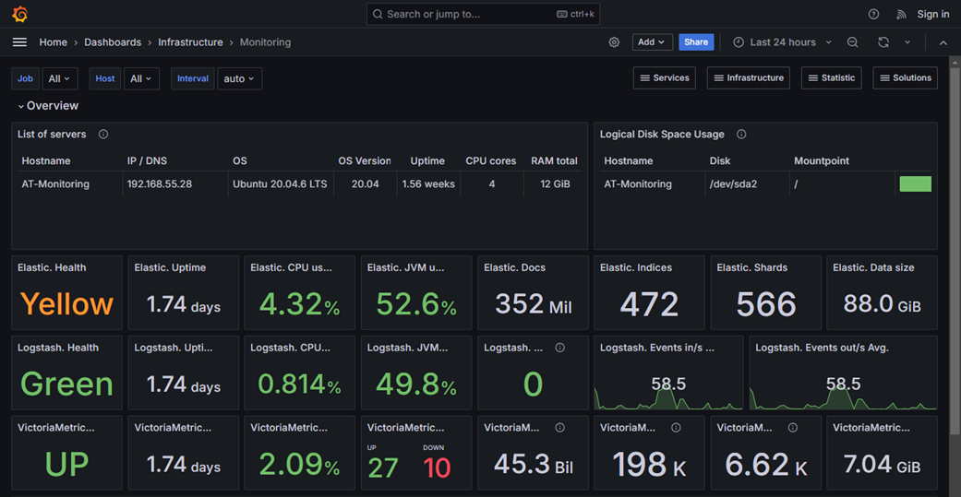Image resolution: width=961 pixels, height=497 pixels.
Task: Click the Logstash Green health value
Action: coord(66,384)
